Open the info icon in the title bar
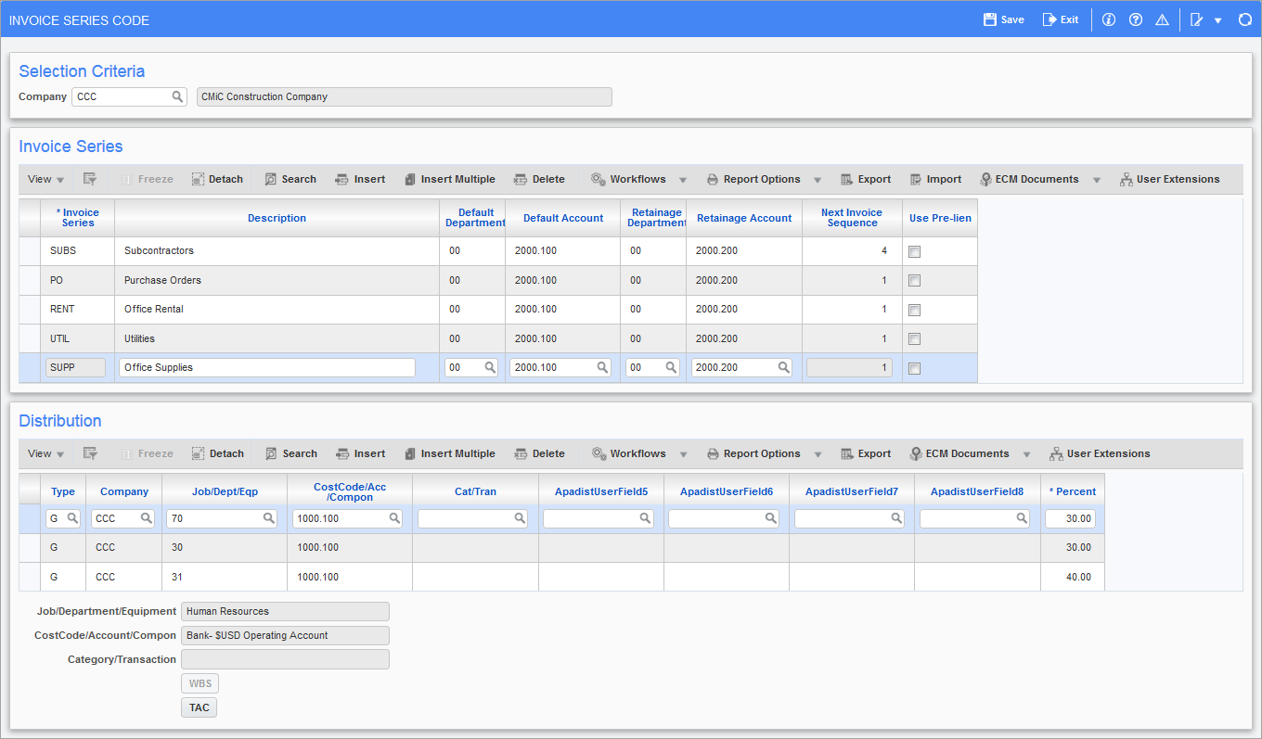This screenshot has height=739, width=1262. [x=1109, y=19]
